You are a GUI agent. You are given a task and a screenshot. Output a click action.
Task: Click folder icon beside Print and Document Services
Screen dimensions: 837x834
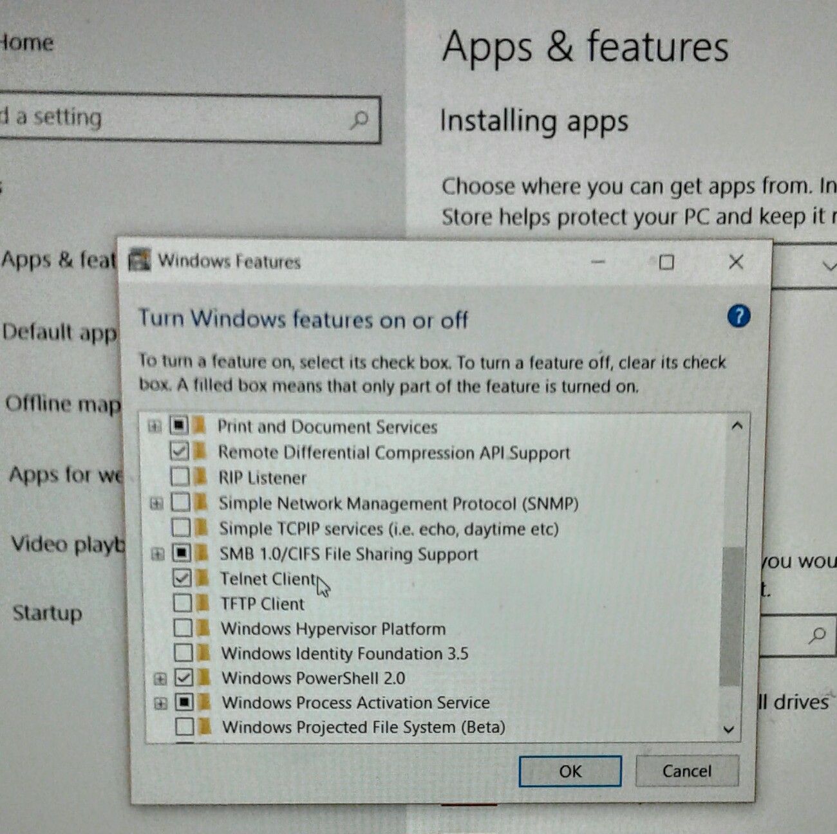[199, 425]
